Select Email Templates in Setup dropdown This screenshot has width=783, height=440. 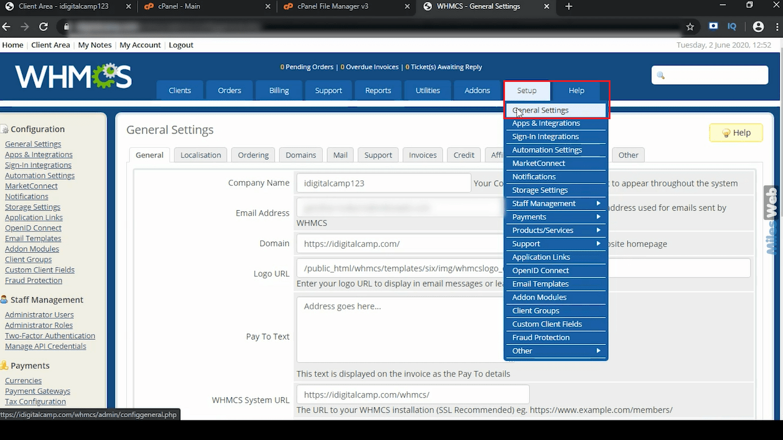point(555,284)
